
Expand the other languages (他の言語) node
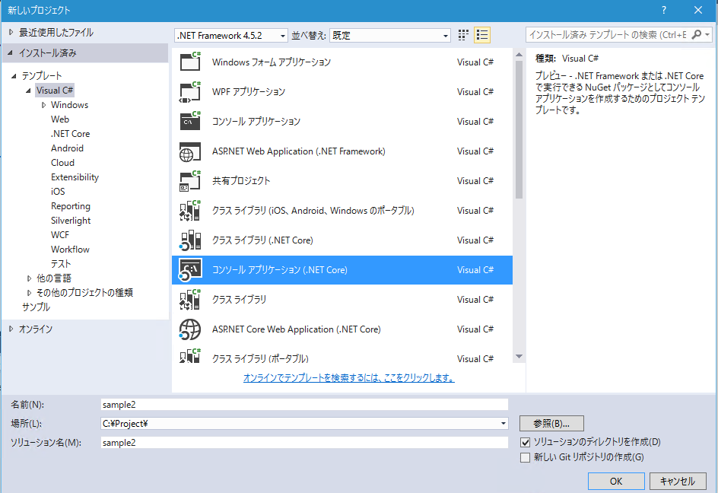(29, 278)
